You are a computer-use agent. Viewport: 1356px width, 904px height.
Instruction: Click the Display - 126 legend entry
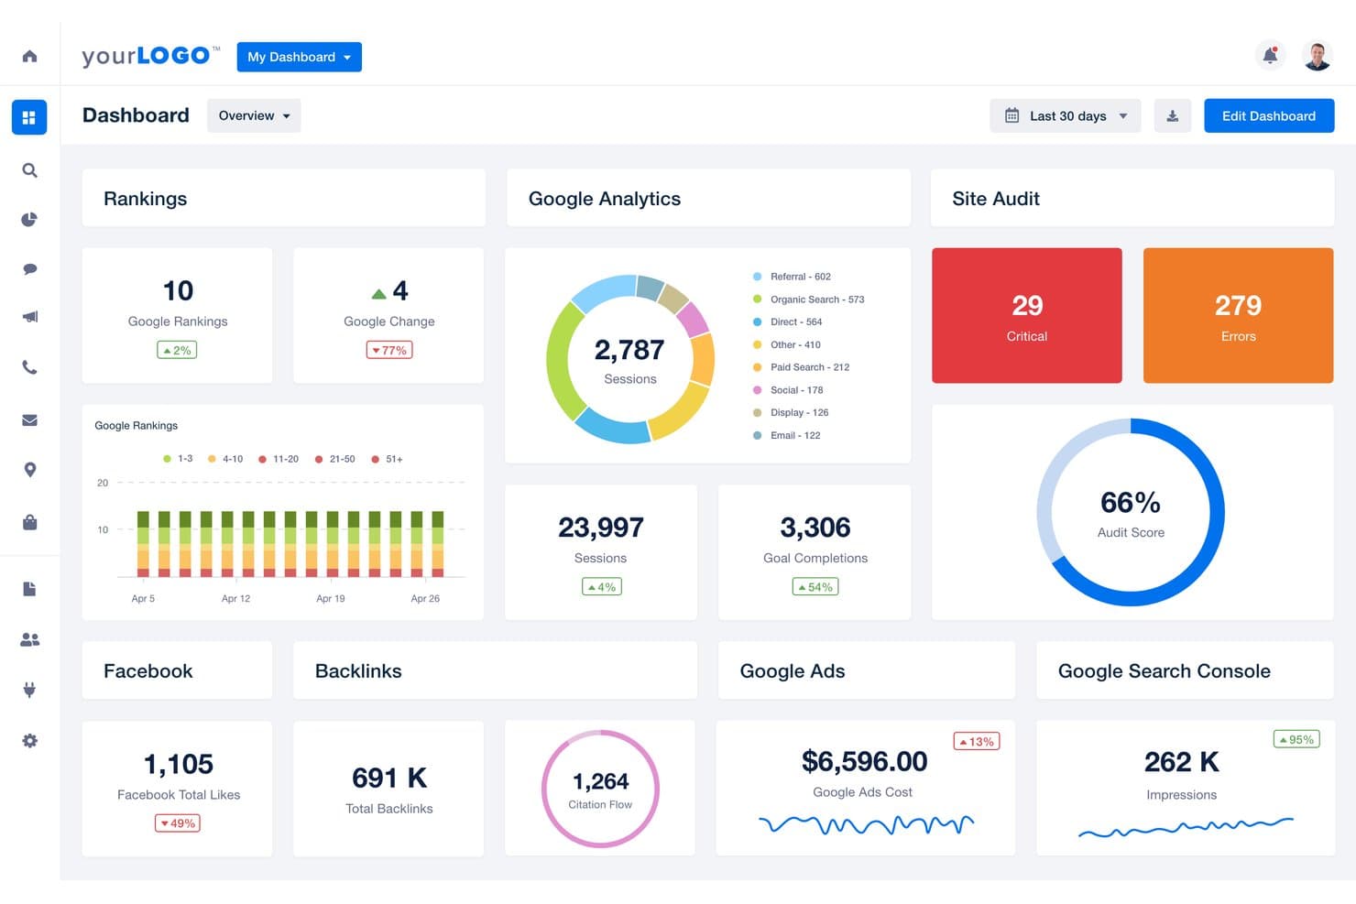coord(791,413)
